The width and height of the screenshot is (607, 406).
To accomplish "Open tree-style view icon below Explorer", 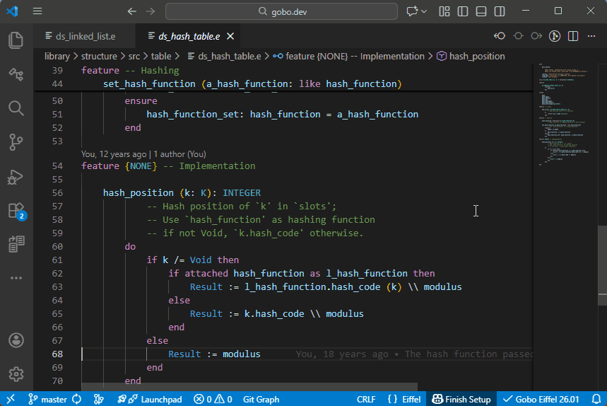I will (x=16, y=74).
